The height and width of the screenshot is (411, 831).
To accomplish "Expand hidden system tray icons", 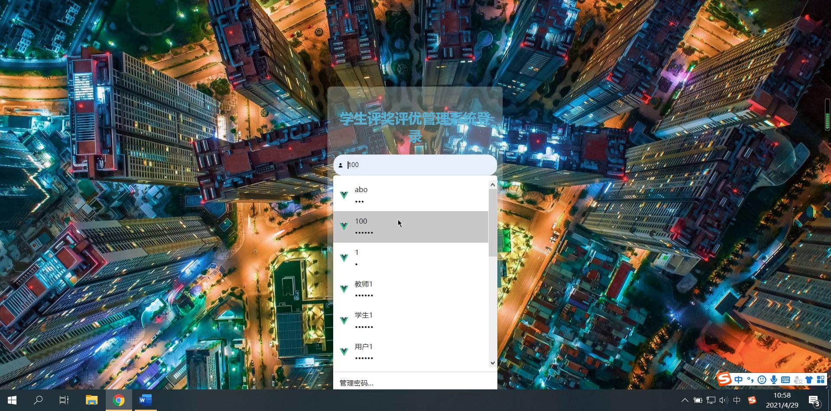I will pos(685,400).
